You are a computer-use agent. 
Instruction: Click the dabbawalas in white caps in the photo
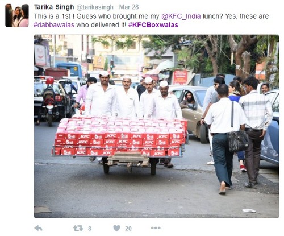tap(132, 95)
